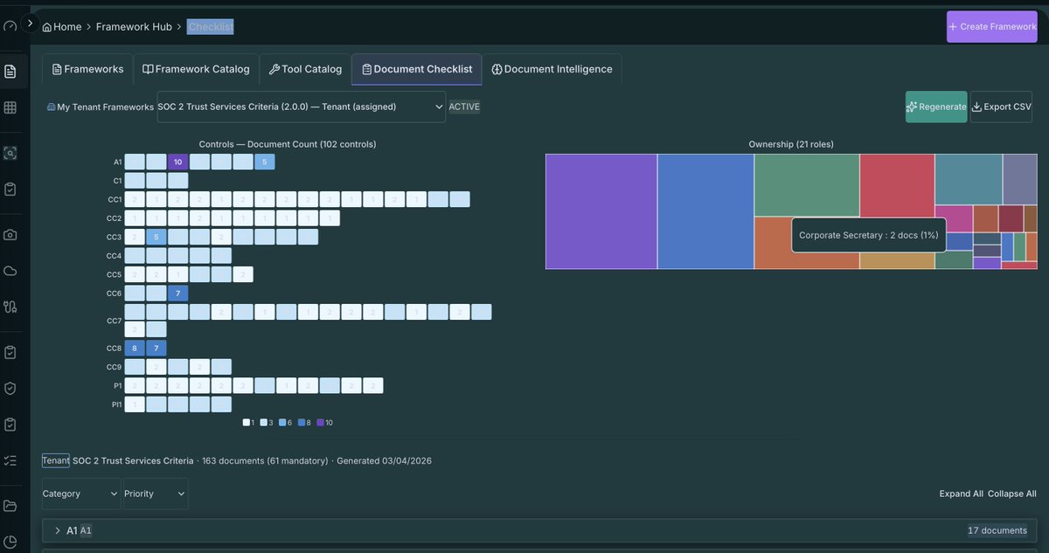Open the cloud icon in sidebar
This screenshot has width=1049, height=553.
(10, 270)
